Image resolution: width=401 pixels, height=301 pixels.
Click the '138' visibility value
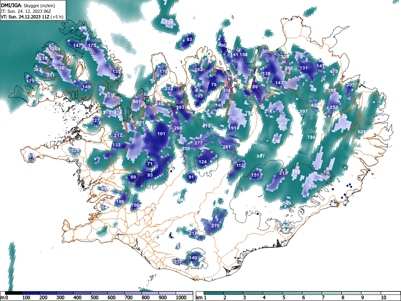(x=266, y=73)
